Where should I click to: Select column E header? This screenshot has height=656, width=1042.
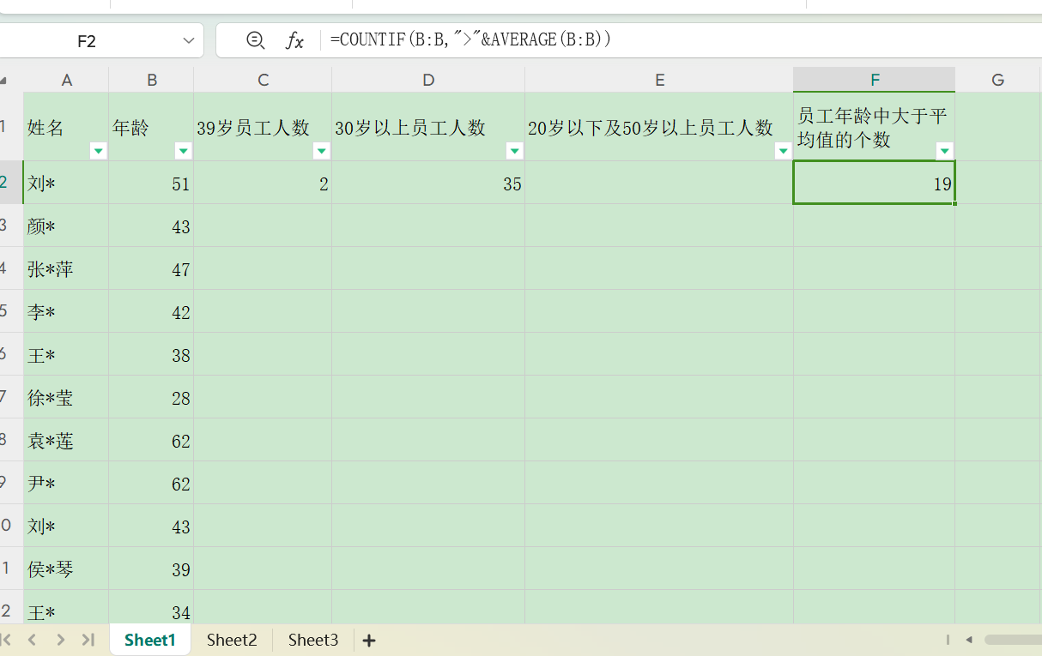coord(659,80)
